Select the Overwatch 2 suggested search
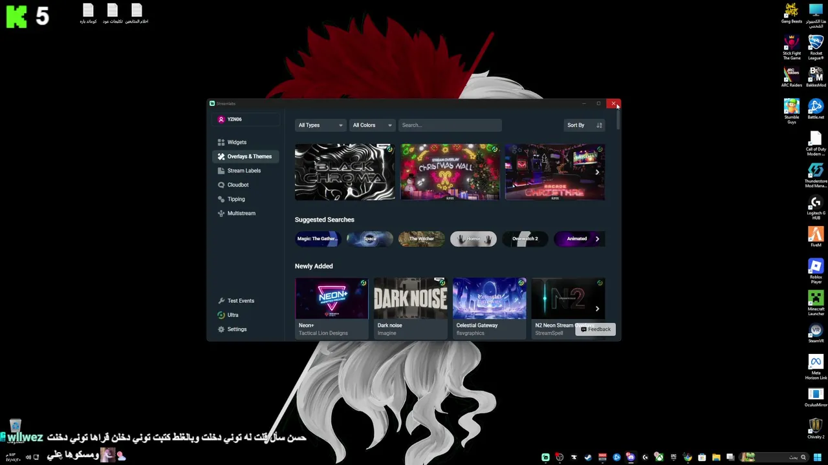 point(525,239)
